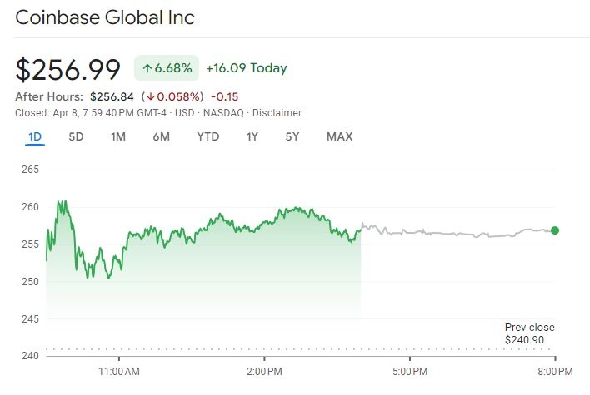
Task: Click the 5:00 PM axis marker
Action: pyautogui.click(x=410, y=372)
